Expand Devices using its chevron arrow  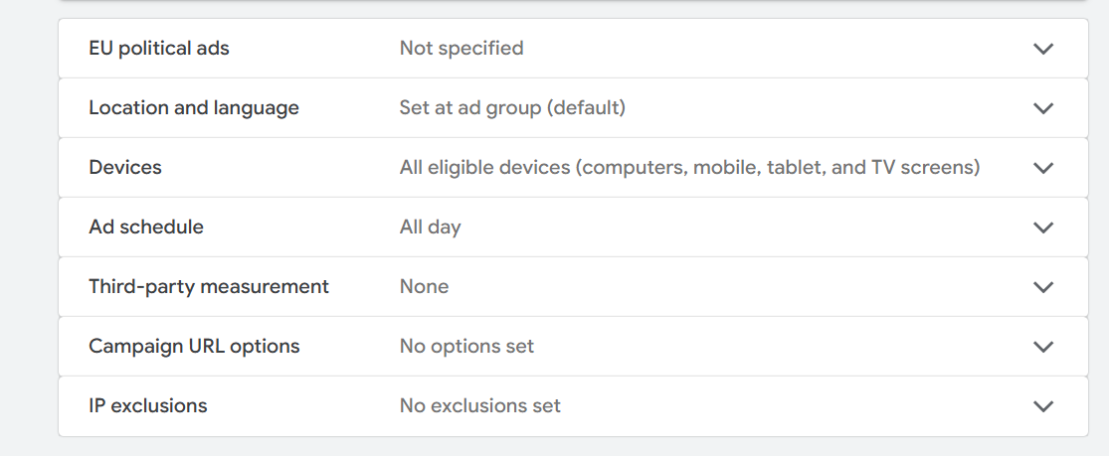point(1042,168)
